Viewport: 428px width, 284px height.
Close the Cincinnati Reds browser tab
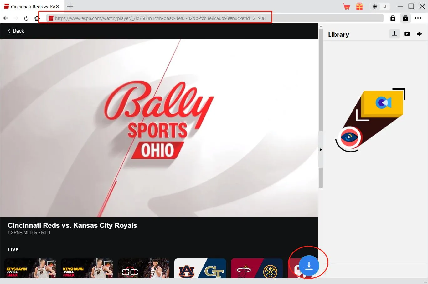(x=58, y=7)
